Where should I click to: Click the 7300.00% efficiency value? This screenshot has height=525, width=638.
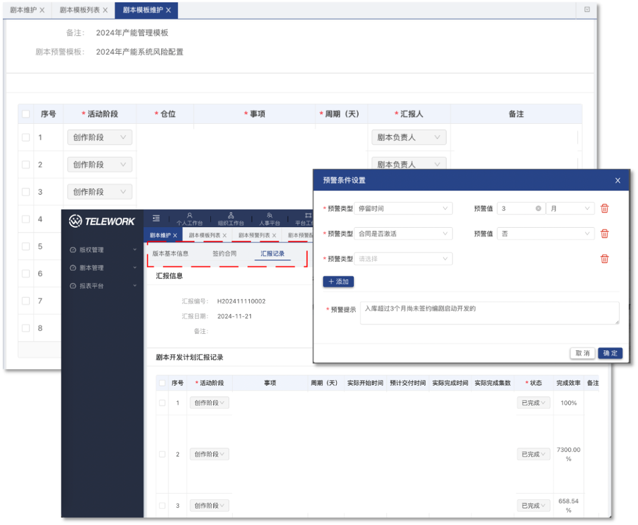[x=568, y=454]
